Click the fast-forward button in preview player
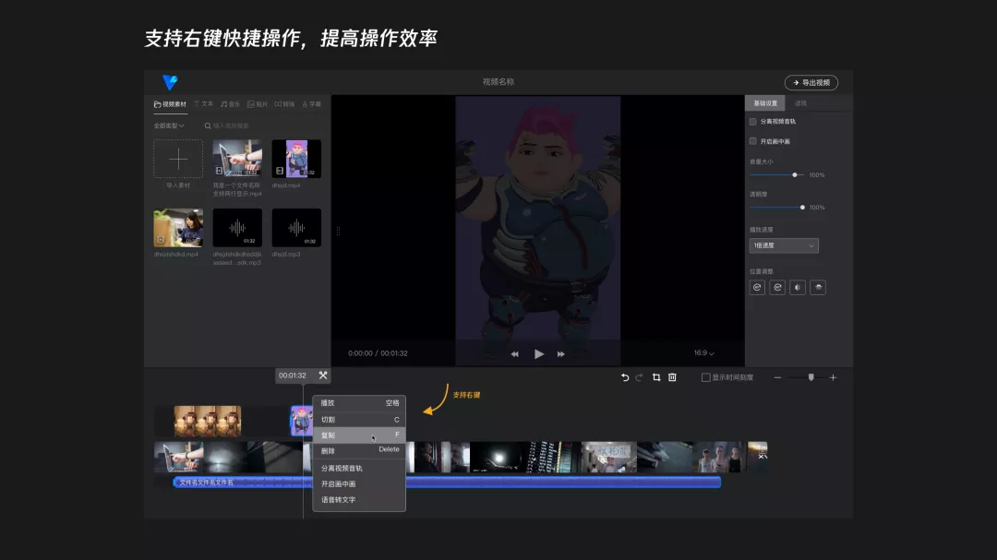 pyautogui.click(x=561, y=354)
